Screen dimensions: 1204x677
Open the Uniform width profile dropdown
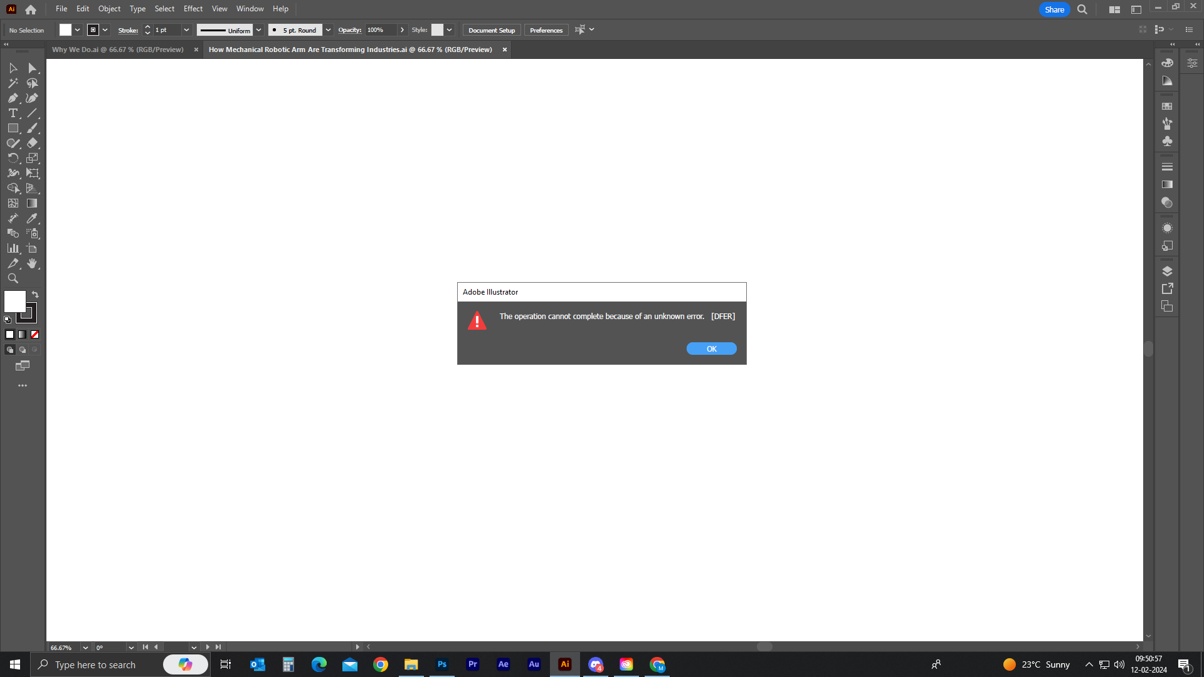click(259, 29)
